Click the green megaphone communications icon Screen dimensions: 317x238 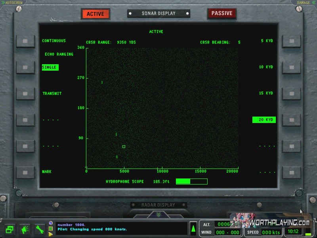25,229
